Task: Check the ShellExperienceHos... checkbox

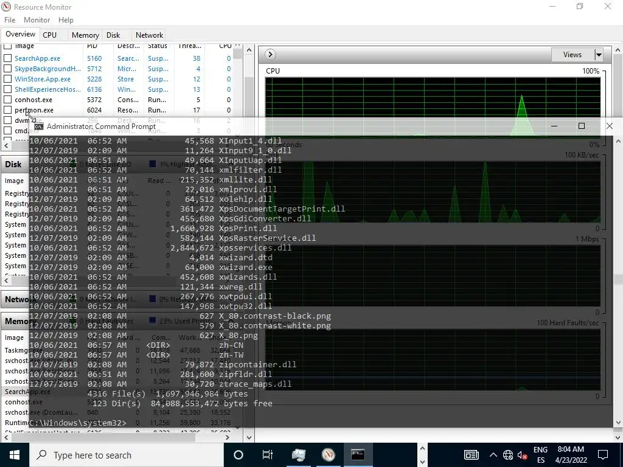Action: (x=7, y=89)
